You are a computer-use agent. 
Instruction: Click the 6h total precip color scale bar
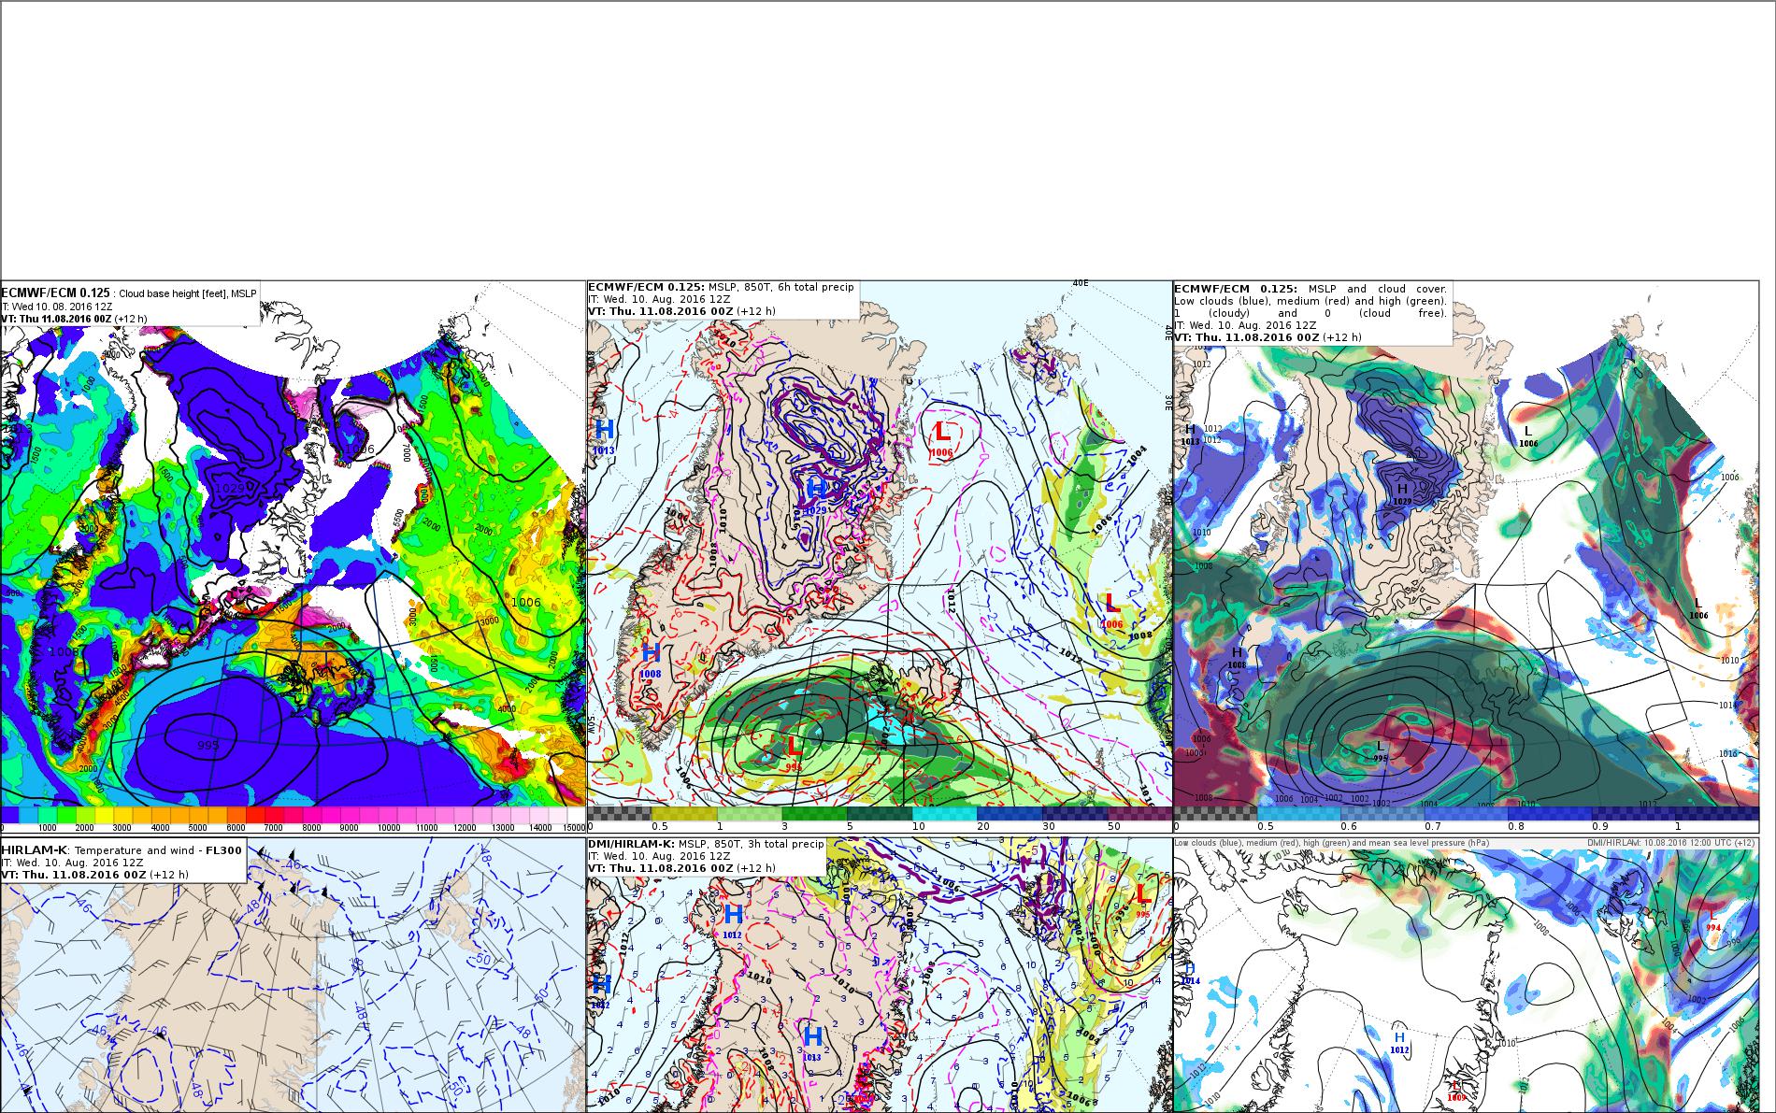click(x=879, y=814)
